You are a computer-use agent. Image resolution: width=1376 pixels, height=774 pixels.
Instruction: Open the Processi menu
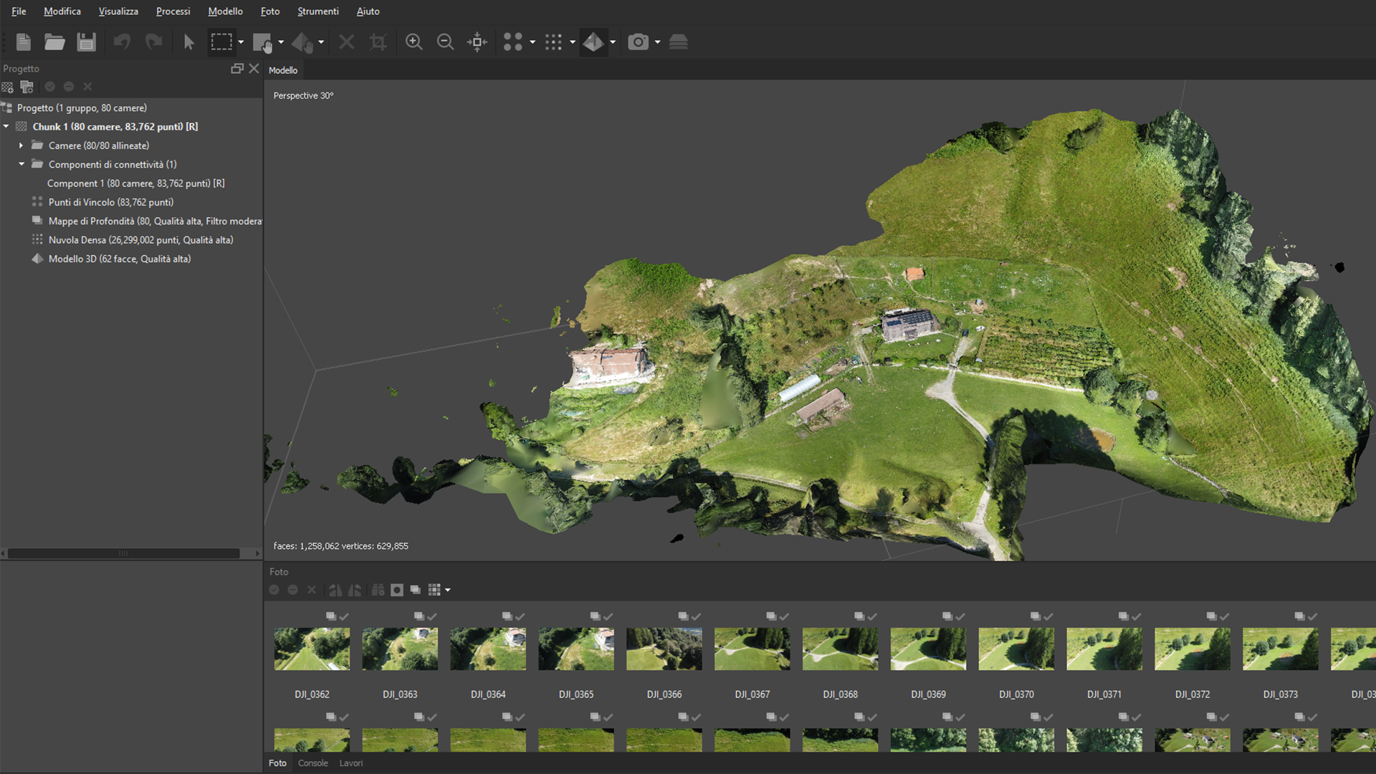pyautogui.click(x=173, y=11)
